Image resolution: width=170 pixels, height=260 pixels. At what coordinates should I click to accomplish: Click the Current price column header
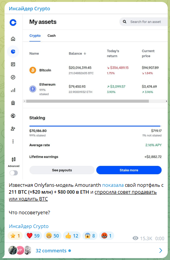[148, 53]
